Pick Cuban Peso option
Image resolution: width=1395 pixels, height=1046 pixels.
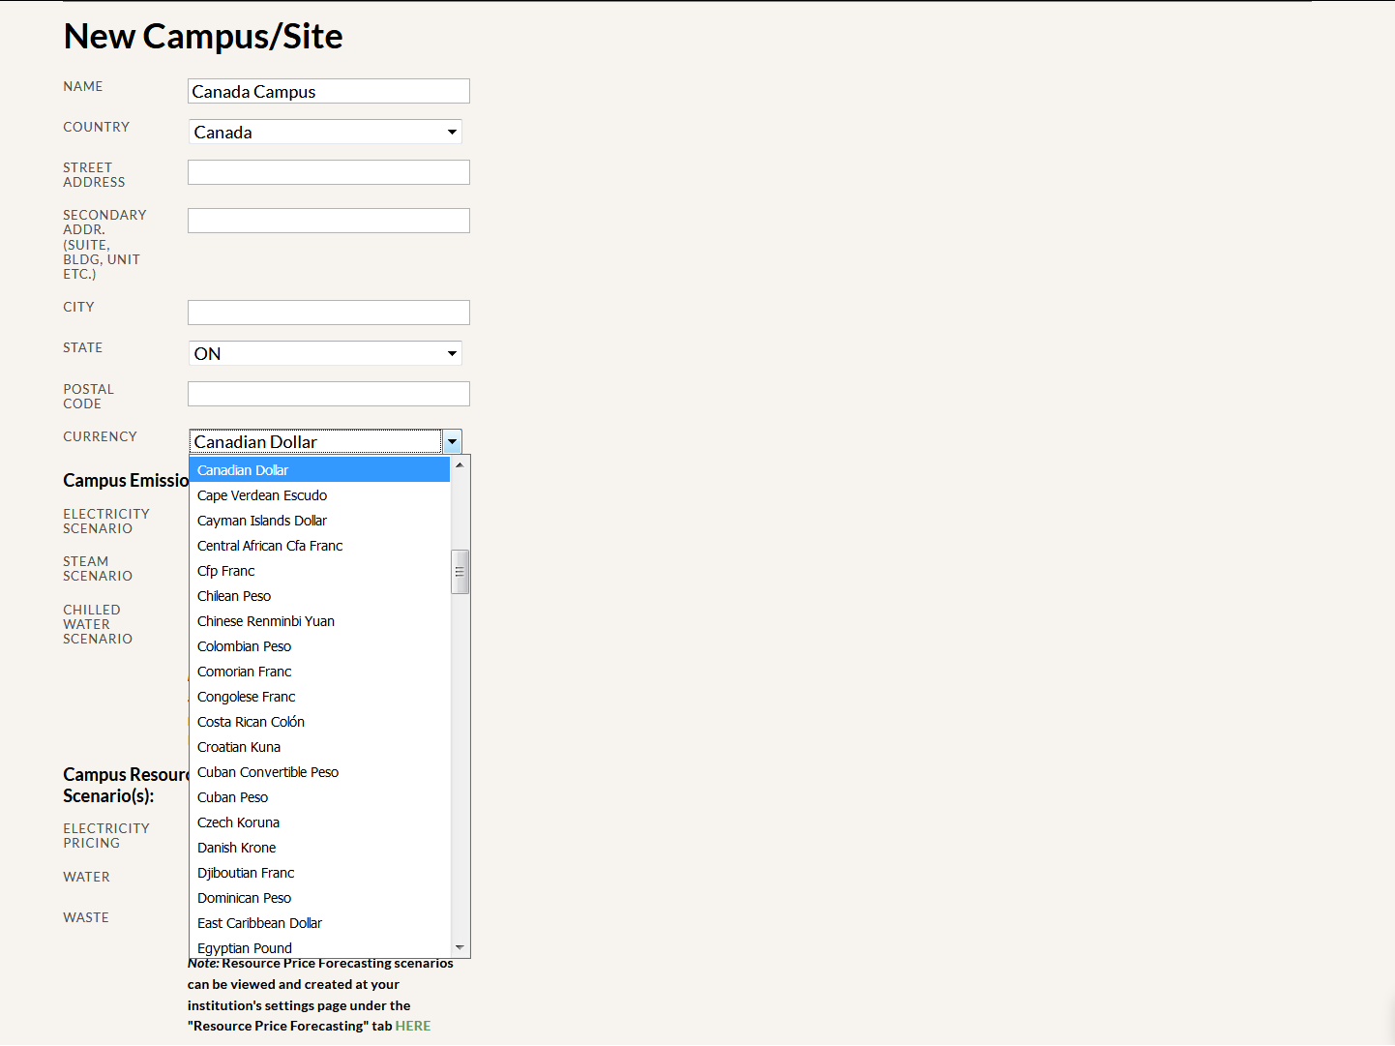pos(320,797)
